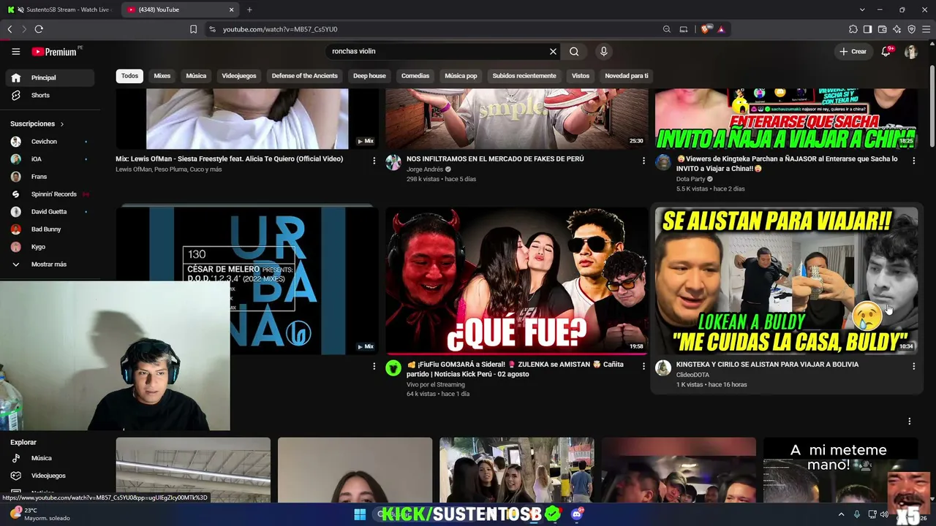936x526 pixels.
Task: Open YouTube notifications bell
Action: point(886,51)
